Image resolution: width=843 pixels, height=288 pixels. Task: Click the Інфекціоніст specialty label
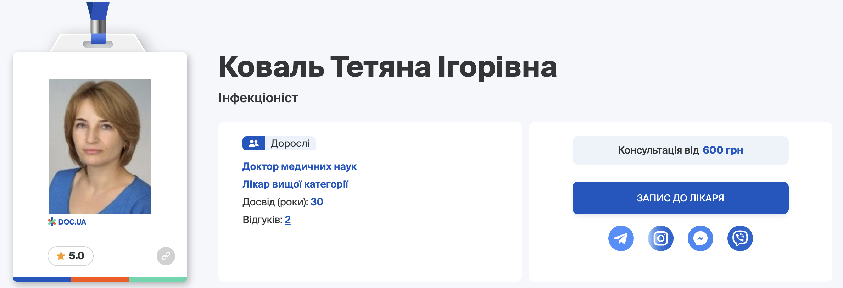click(x=258, y=98)
